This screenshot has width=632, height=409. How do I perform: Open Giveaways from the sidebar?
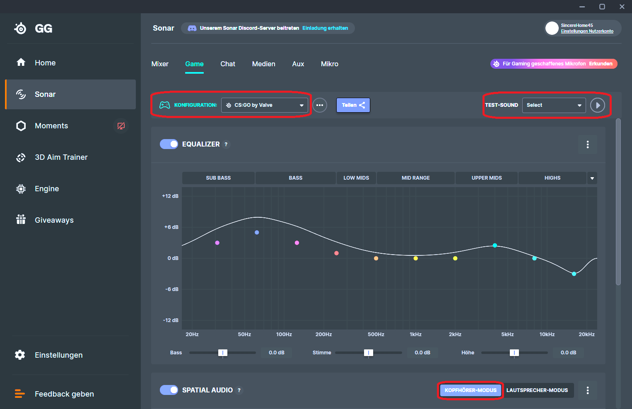click(x=70, y=220)
